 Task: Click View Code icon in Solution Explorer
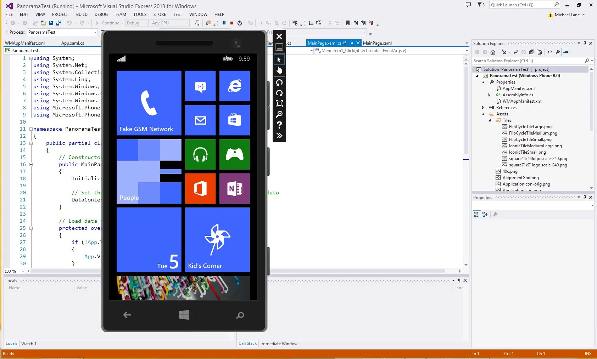tap(550, 52)
